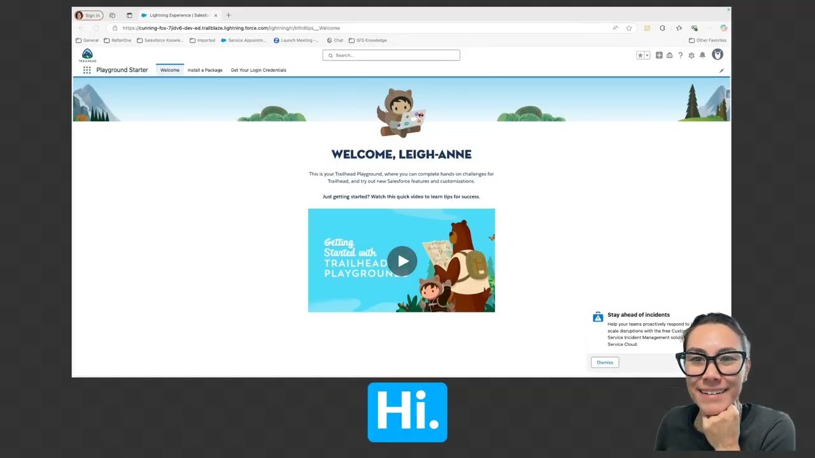
Task: Play the Trailhead Playgrounds video
Action: coord(402,261)
